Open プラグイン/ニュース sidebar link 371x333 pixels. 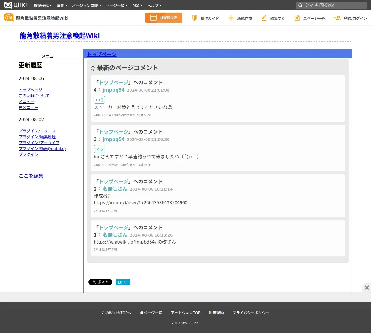click(37, 131)
